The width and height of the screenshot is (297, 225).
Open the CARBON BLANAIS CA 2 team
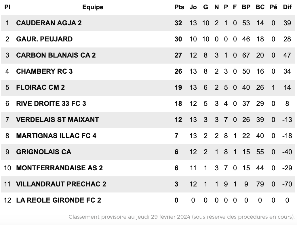coord(56,55)
